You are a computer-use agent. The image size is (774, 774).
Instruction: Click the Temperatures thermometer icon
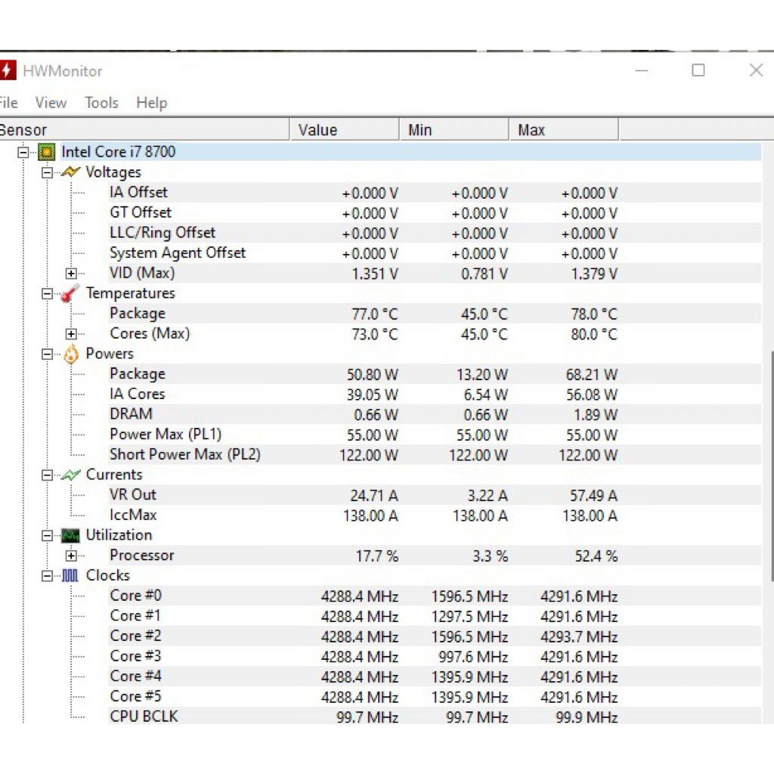pyautogui.click(x=70, y=294)
